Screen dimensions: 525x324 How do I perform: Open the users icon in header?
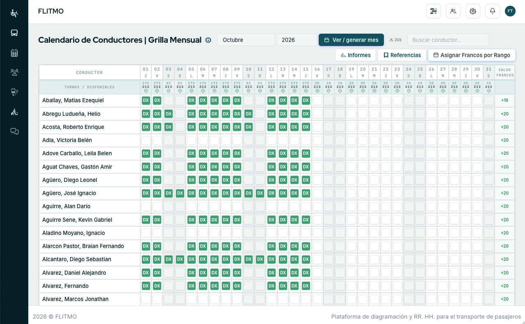click(x=453, y=11)
